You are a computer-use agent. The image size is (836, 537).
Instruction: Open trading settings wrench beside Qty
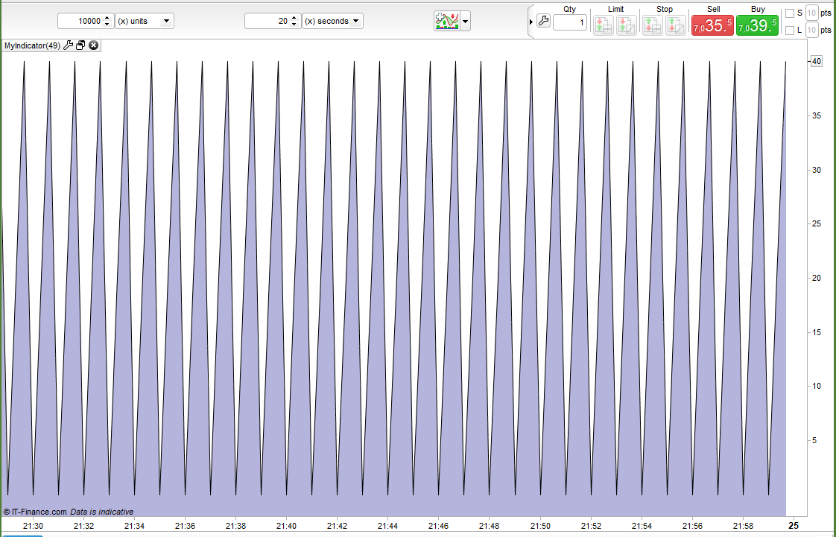point(543,22)
